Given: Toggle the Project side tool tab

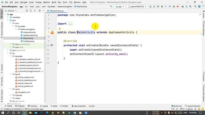Looking at the screenshot, I should tap(2, 14).
